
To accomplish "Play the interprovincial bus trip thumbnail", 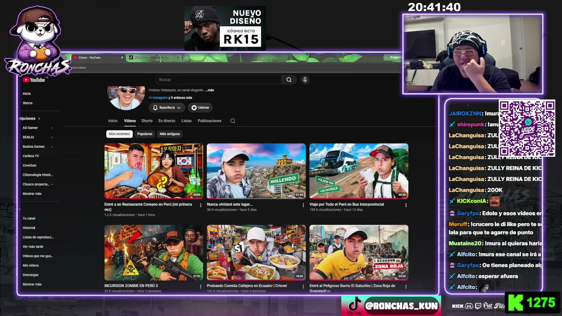I will click(359, 171).
